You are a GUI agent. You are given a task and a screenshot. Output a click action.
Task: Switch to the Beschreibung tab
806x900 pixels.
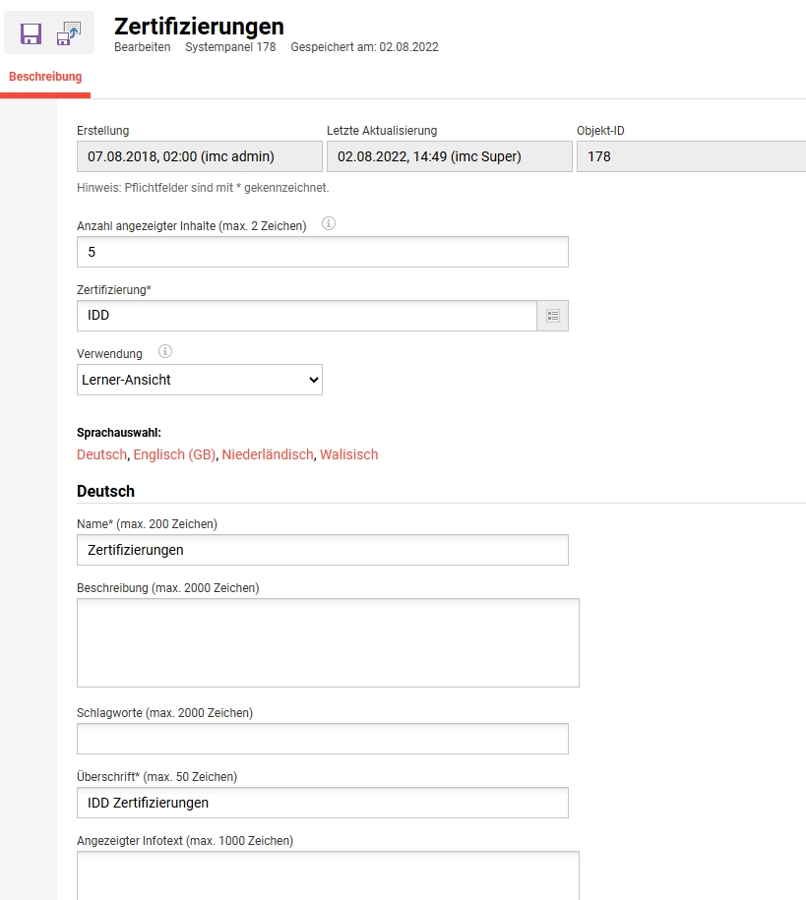point(45,77)
